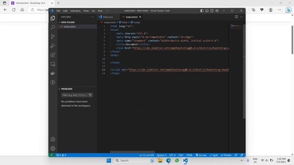Open the Source Control view
The image size is (294, 165).
click(53, 37)
